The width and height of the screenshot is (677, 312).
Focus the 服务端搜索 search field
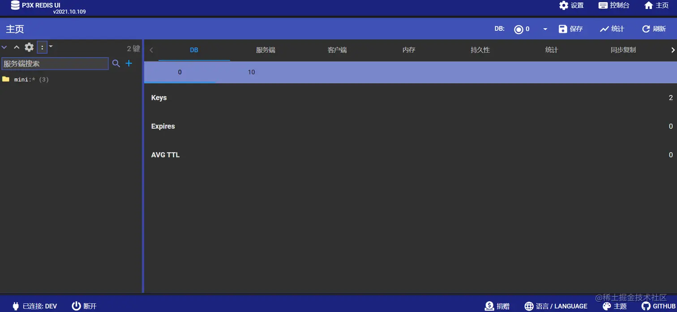click(55, 64)
